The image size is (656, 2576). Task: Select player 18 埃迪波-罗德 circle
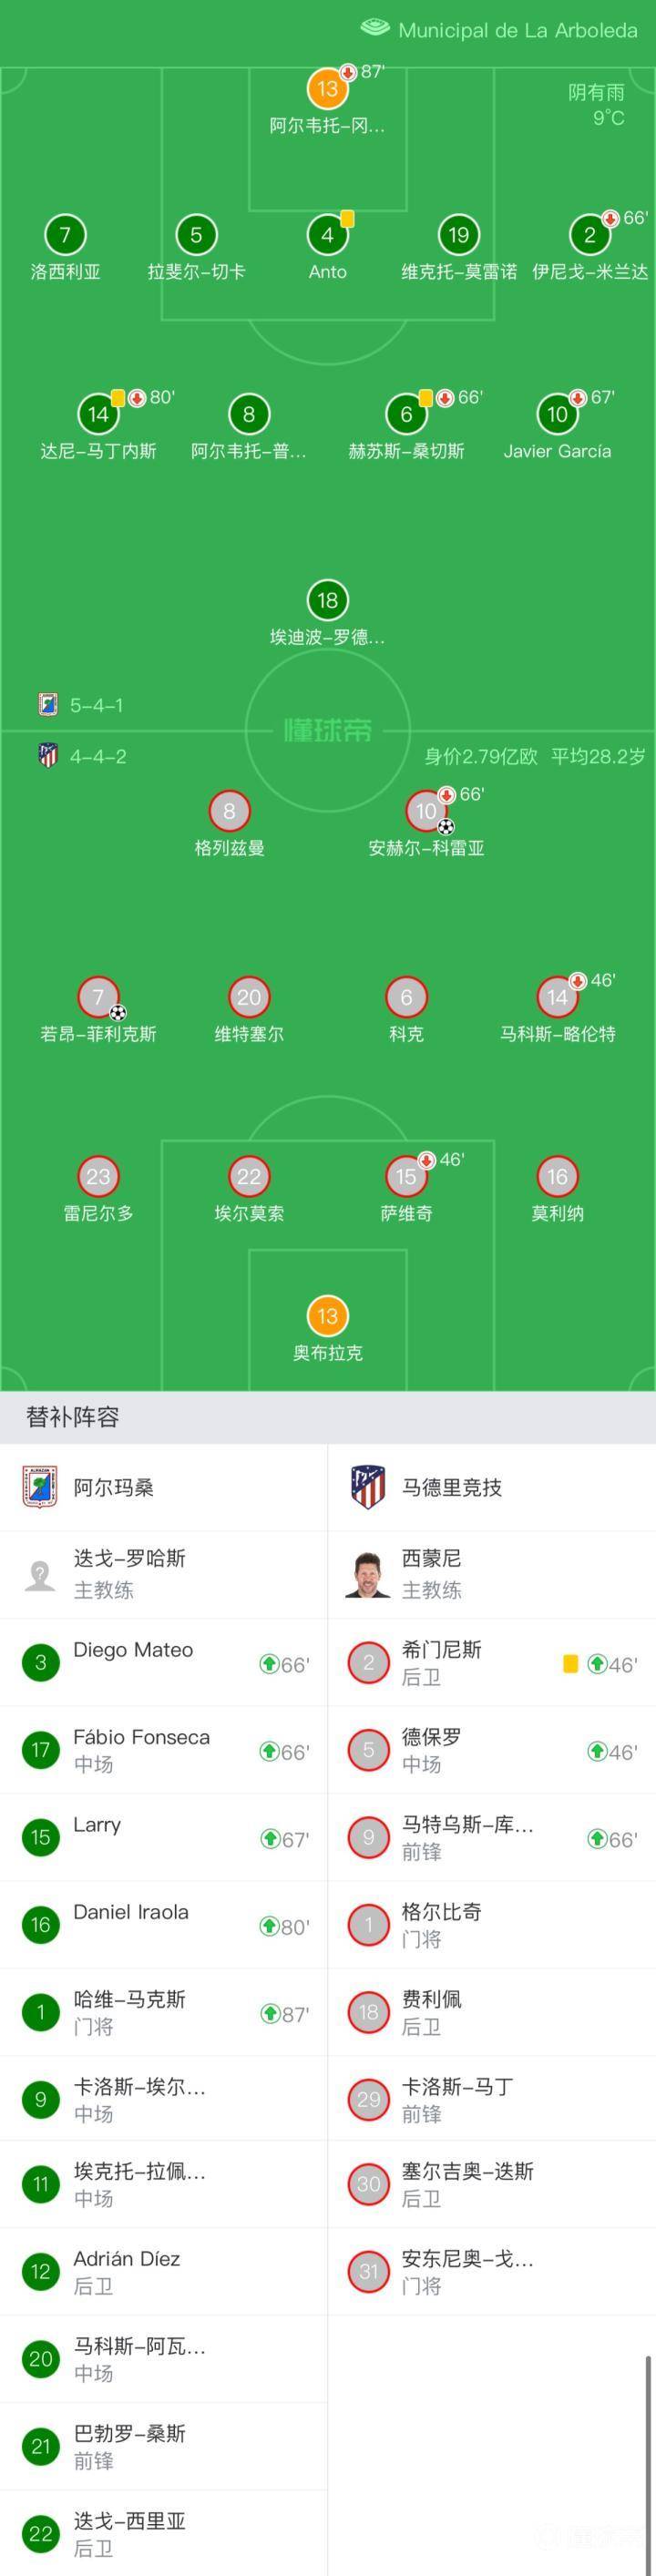click(327, 600)
